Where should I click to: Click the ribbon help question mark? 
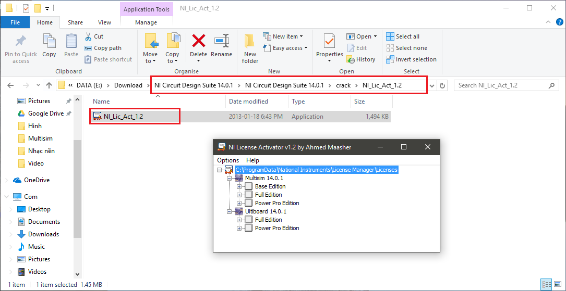[x=560, y=22]
